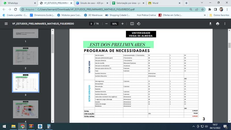
Task: Click thumbnail panel scroll down arrow
Action: (x=53, y=121)
